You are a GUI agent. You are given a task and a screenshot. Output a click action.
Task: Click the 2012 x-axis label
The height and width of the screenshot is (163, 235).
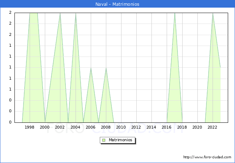click(136, 127)
